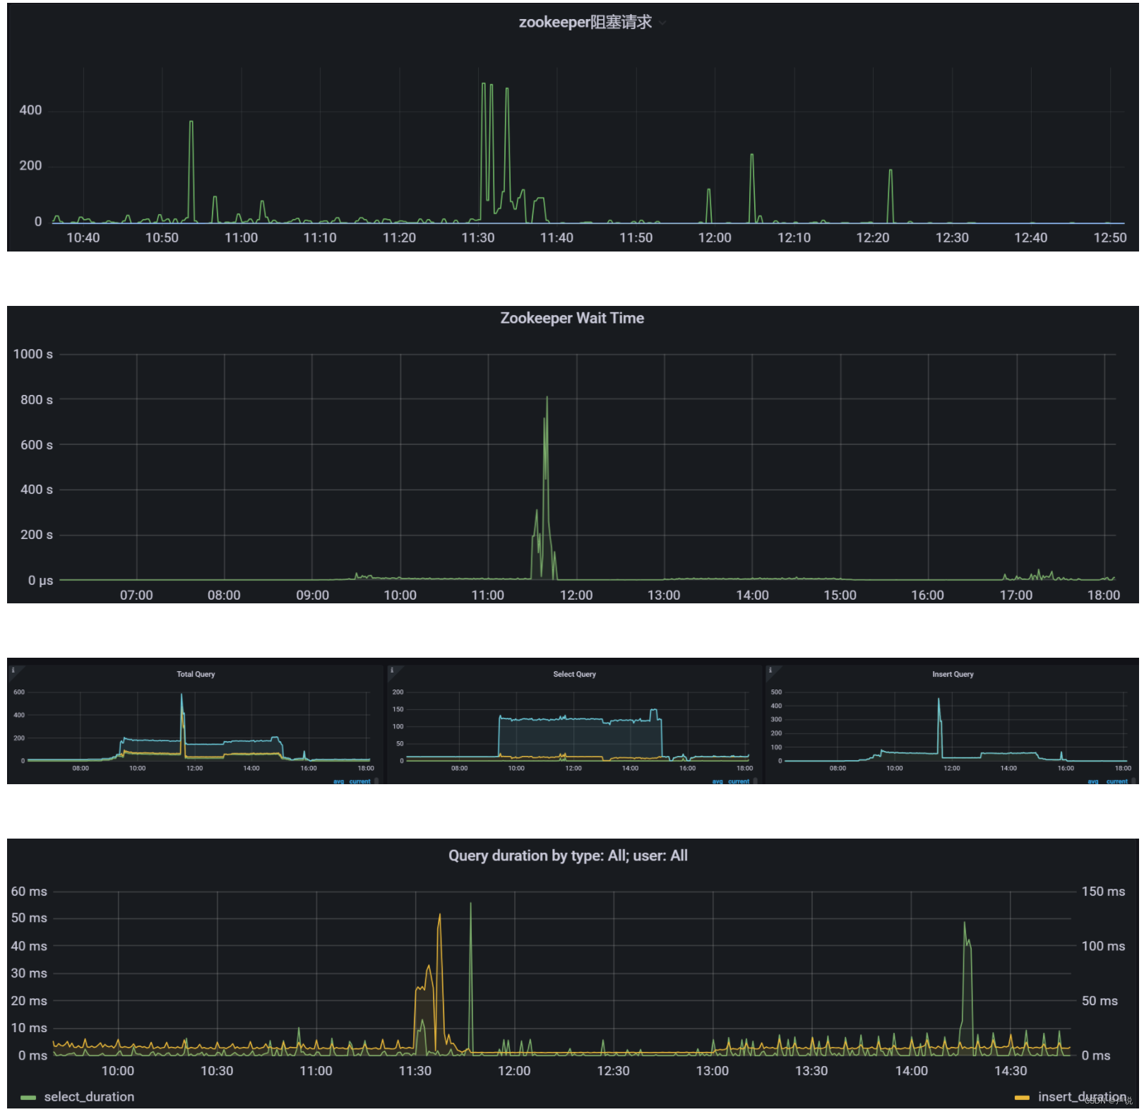Sort Select Query legend by current
1144x1112 pixels.
coord(739,781)
